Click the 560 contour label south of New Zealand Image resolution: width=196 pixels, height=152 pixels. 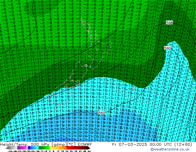pyautogui.click(x=102, y=113)
